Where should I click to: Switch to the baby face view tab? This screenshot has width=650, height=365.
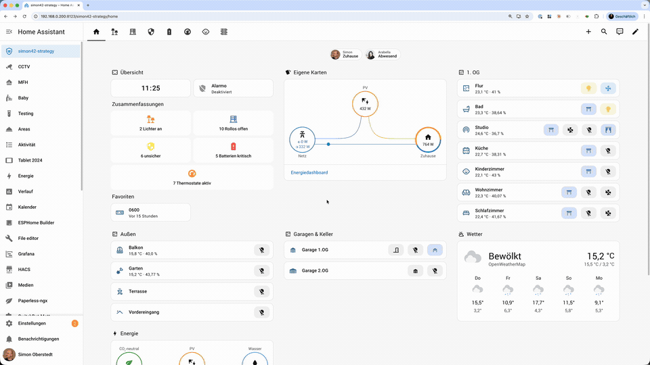point(206,32)
